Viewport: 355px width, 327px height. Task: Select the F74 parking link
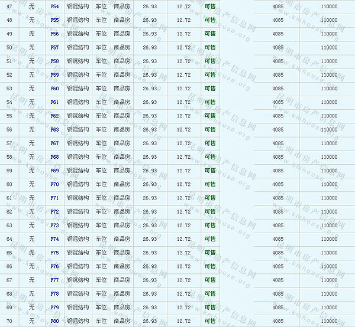point(54,239)
